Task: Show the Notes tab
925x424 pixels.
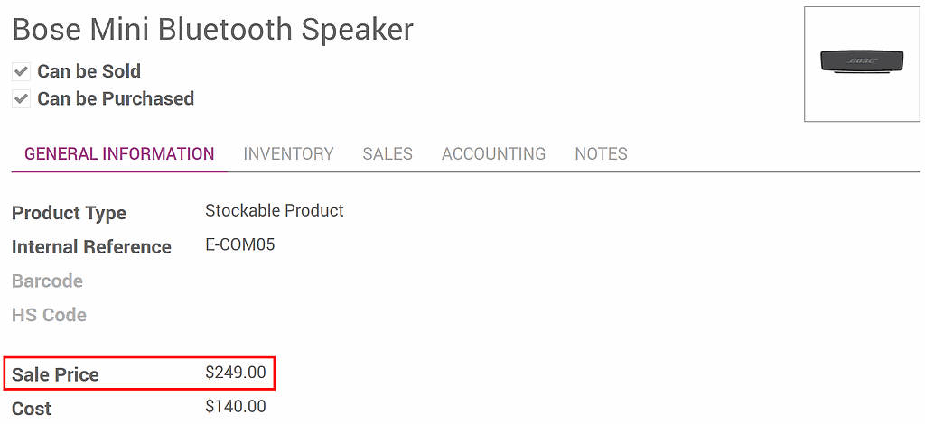Action: click(x=601, y=154)
